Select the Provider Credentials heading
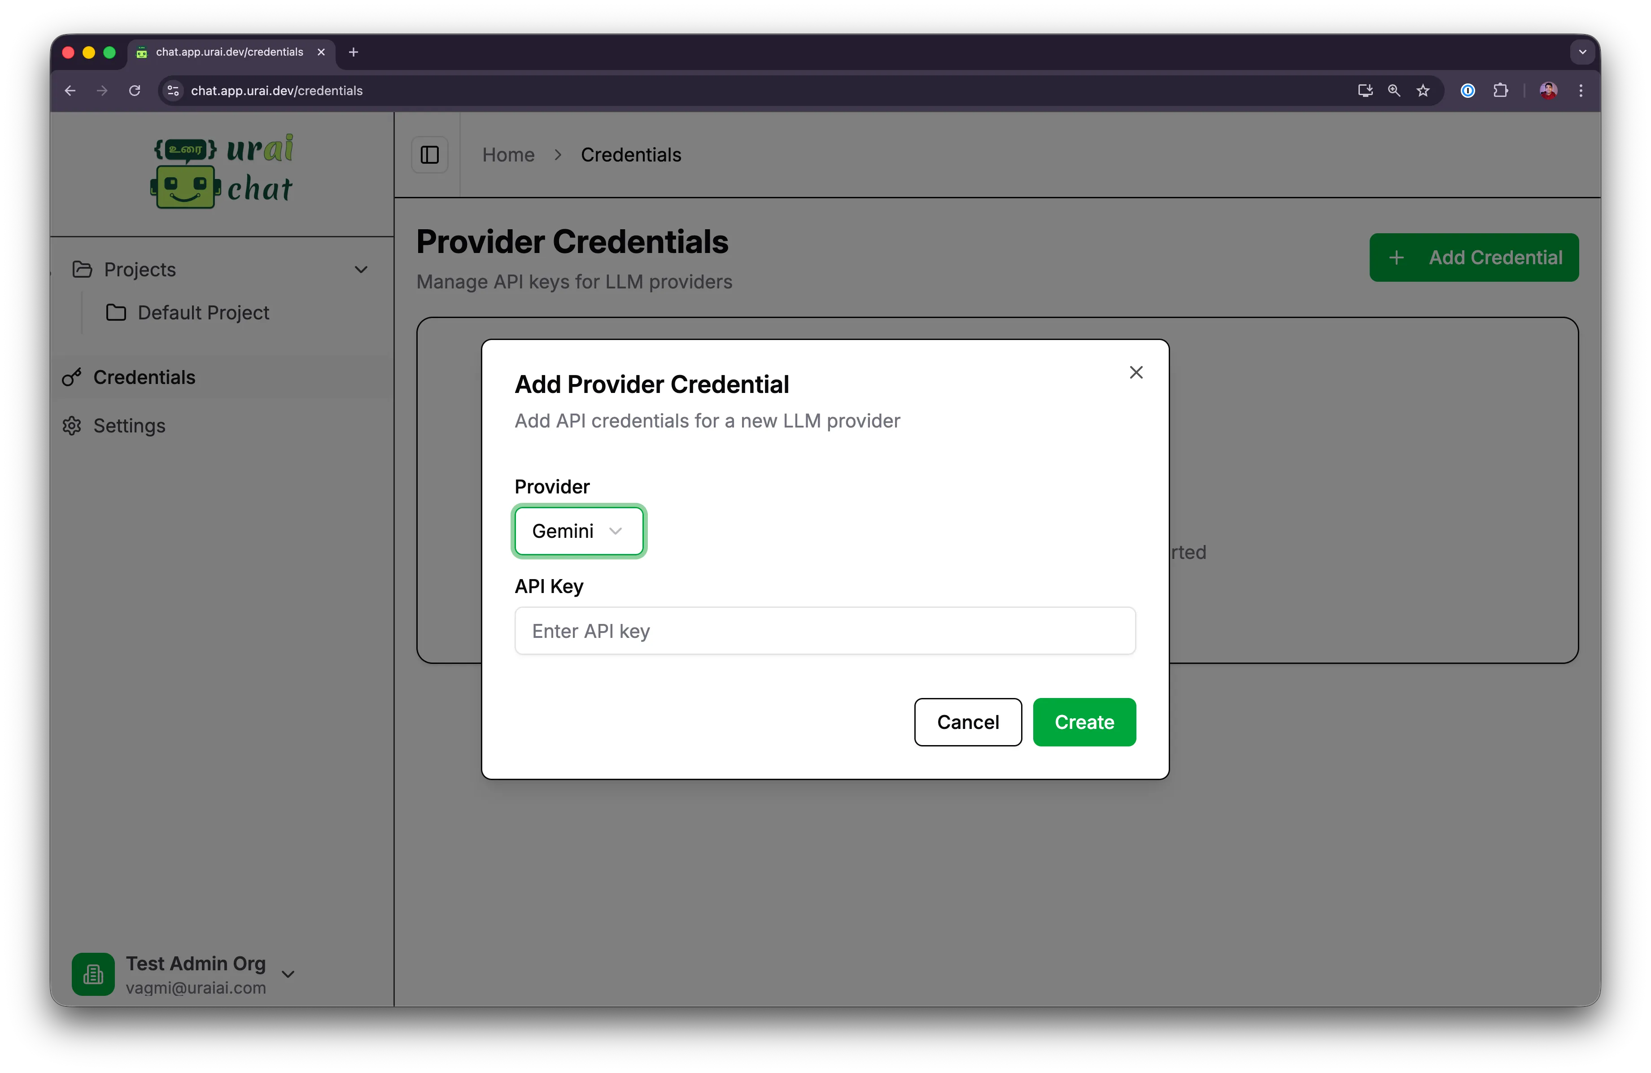Screen dimensions: 1651x1073 (572, 241)
